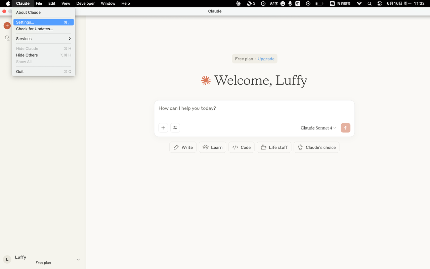Image resolution: width=430 pixels, height=269 pixels.
Task: Select Check for Updates... menu item
Action: tap(44, 29)
